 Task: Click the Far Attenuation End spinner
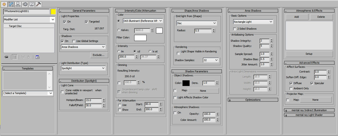click(x=161, y=109)
